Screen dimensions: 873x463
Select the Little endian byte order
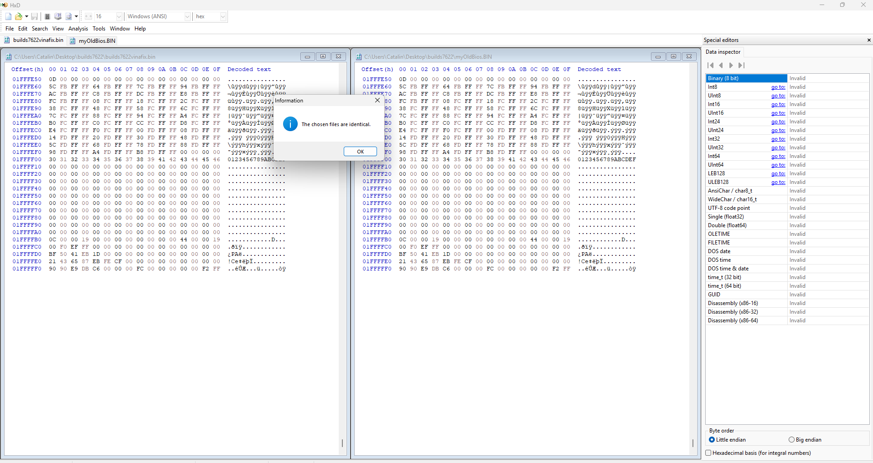click(712, 439)
